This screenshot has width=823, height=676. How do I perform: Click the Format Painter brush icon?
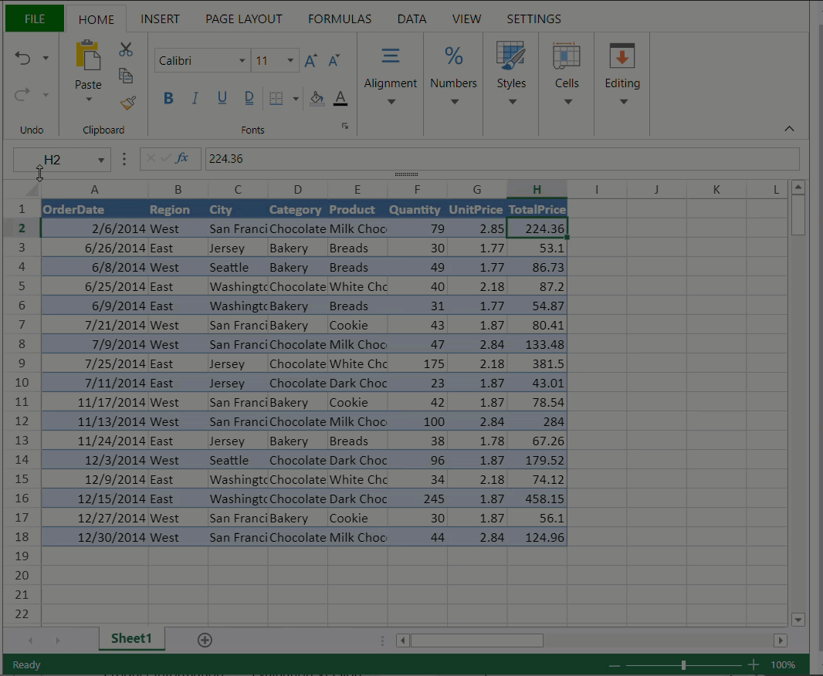click(x=127, y=103)
